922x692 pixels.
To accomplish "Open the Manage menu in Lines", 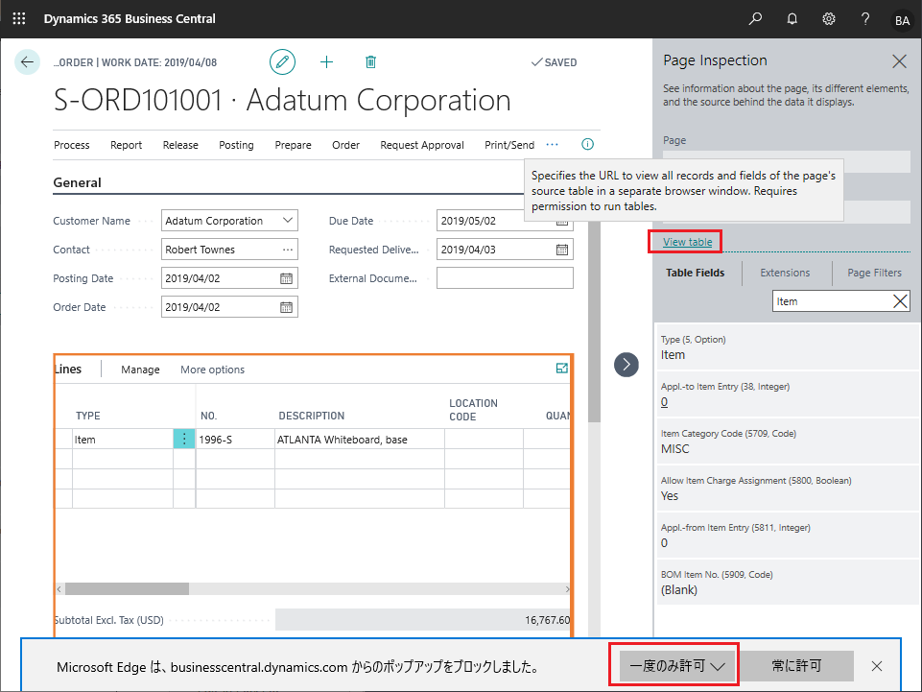I will click(140, 370).
